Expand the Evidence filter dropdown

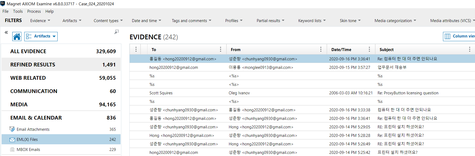[40, 21]
